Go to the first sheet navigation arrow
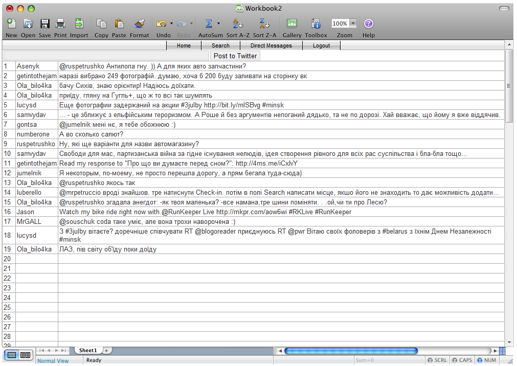517x366 pixels. [42, 351]
